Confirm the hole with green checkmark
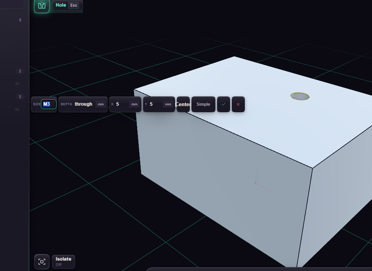Screen dimensions: 372x271 tap(224, 104)
